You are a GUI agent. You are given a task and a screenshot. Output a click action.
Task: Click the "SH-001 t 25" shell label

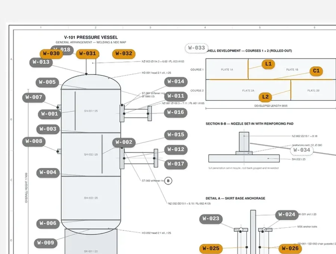tap(91, 111)
